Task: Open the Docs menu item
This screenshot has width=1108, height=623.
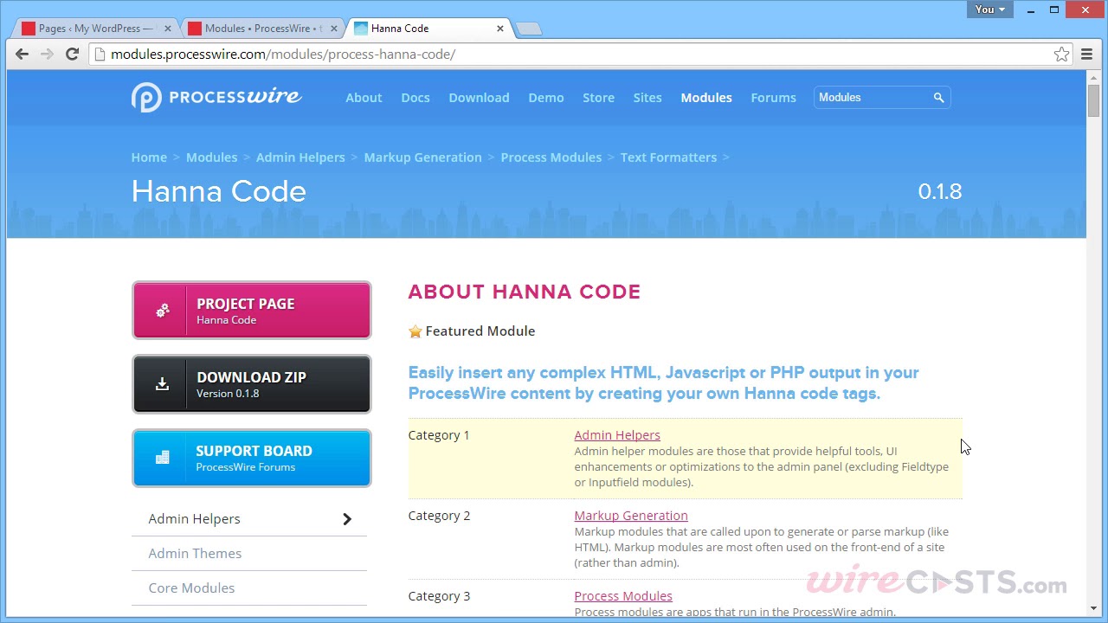Action: click(x=415, y=98)
